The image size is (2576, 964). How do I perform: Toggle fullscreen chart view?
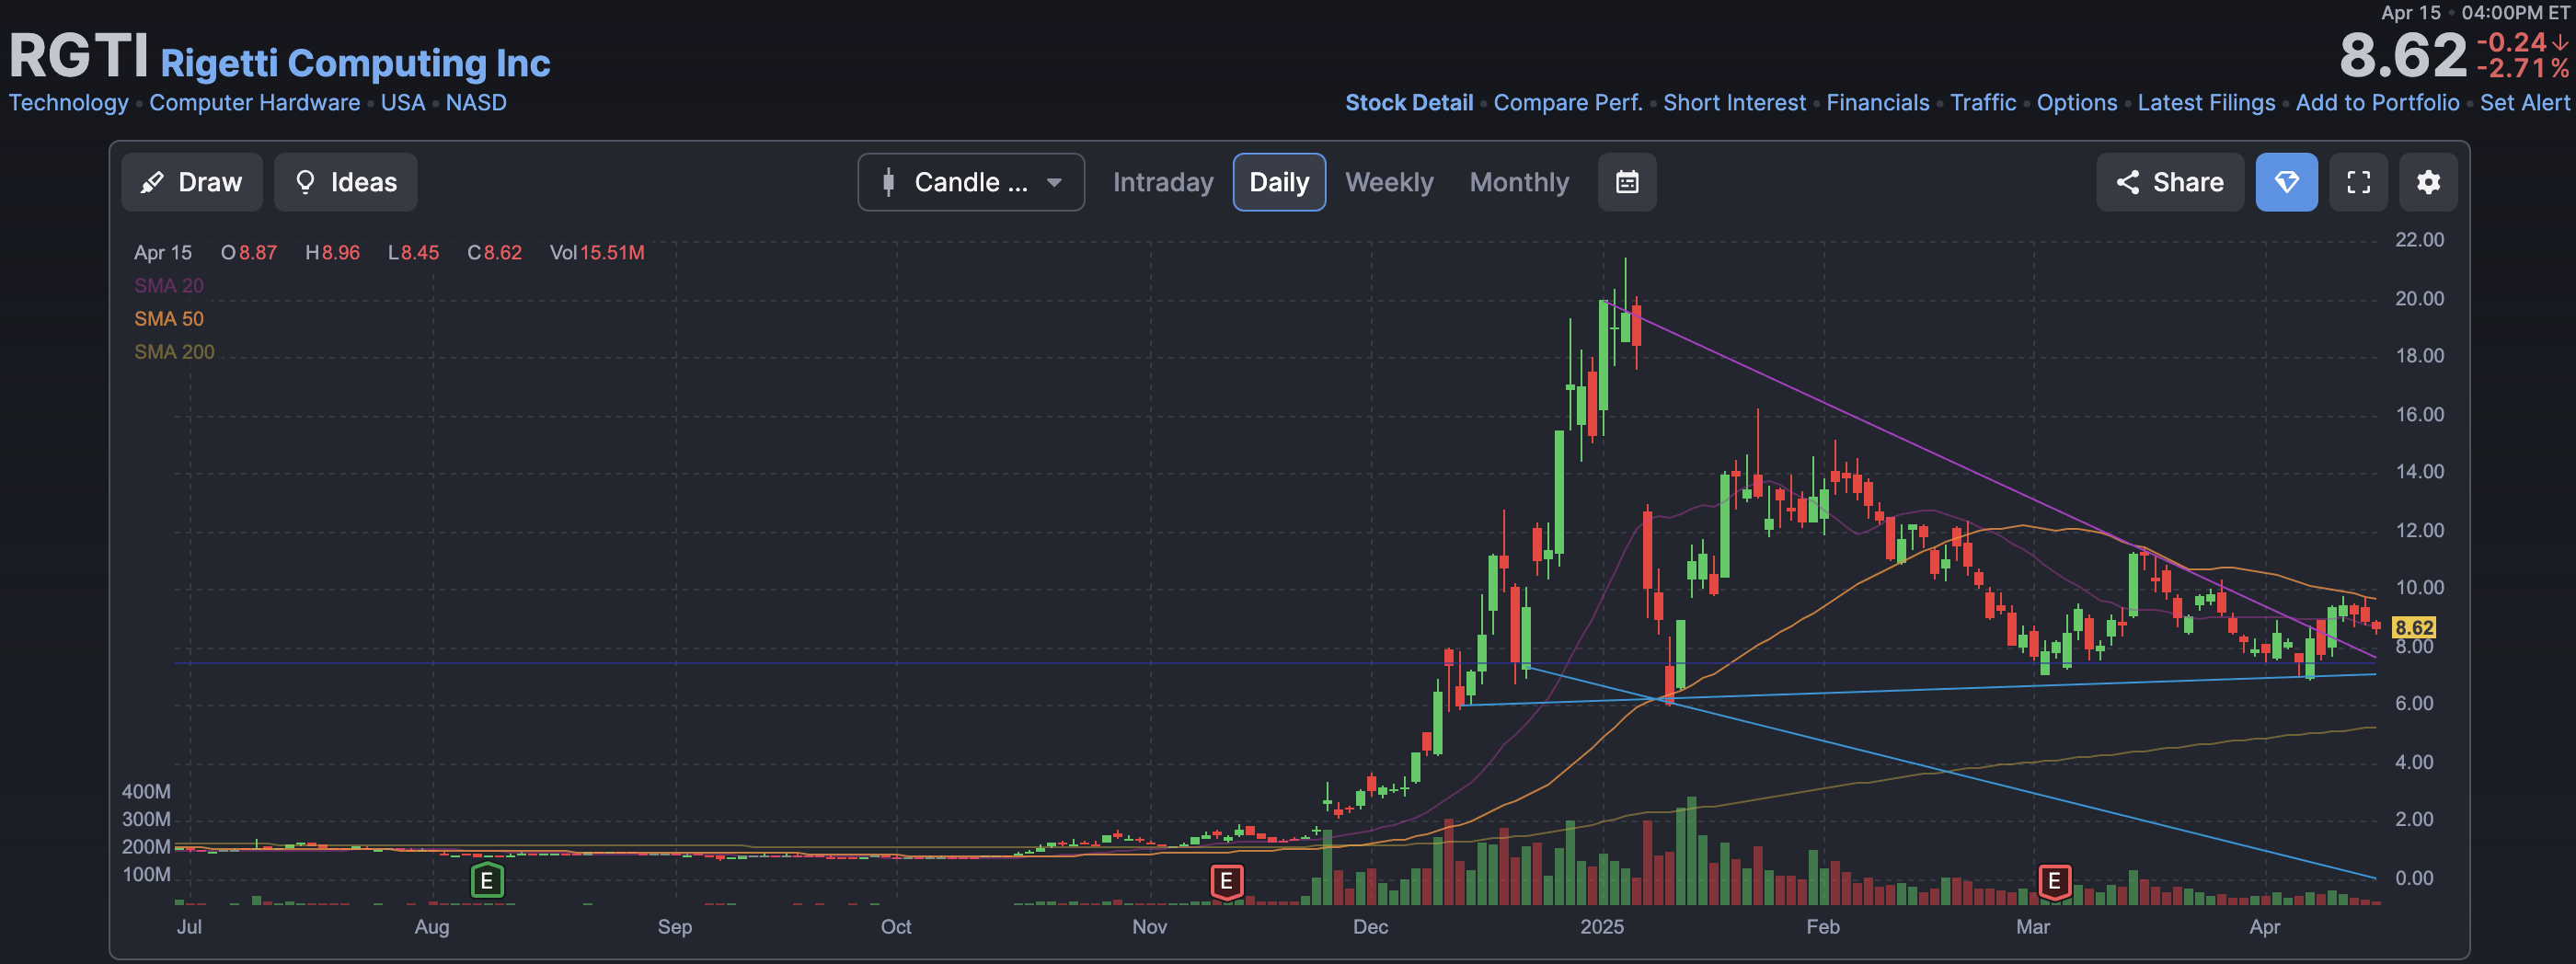2358,182
